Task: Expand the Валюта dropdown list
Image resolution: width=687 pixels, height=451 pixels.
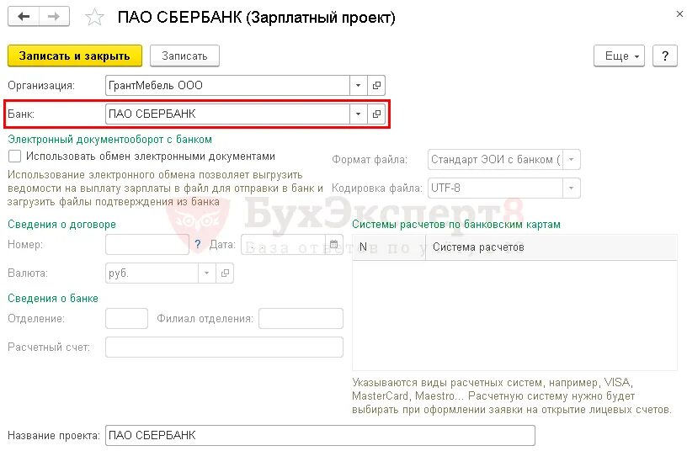Action: coord(207,273)
